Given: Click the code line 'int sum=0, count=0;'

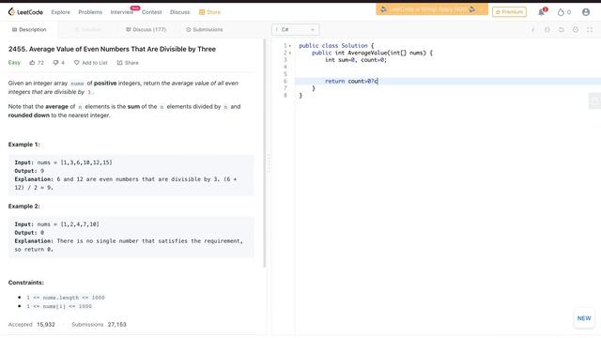Looking at the screenshot, I should 356,60.
